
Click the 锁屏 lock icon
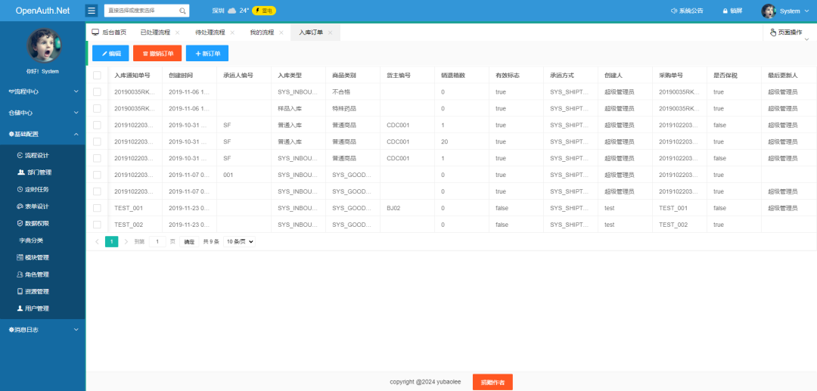[725, 11]
